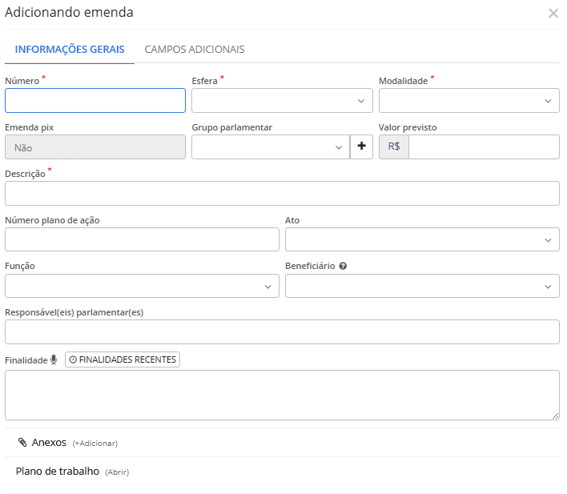Viewport: 567px width, 494px height.
Task: Switch to the Campos Adicionais tab
Action: 195,50
